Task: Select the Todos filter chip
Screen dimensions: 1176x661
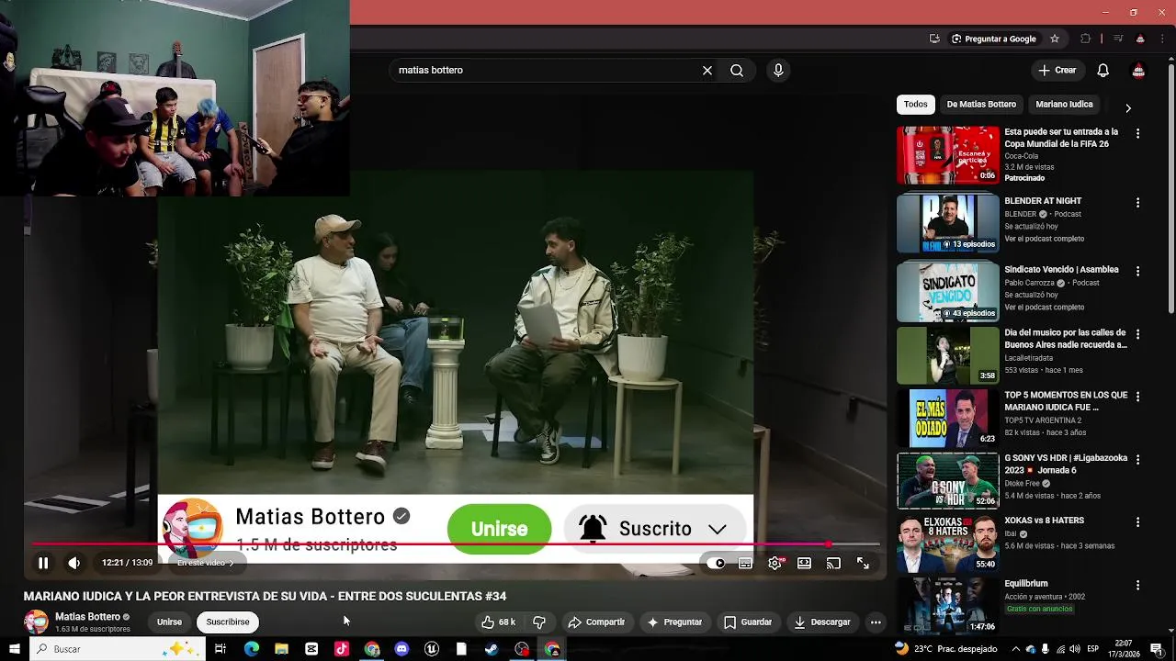Action: 915,105
